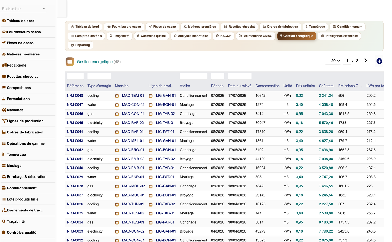Click the Compositions list icon in sidebar

(x=4, y=88)
